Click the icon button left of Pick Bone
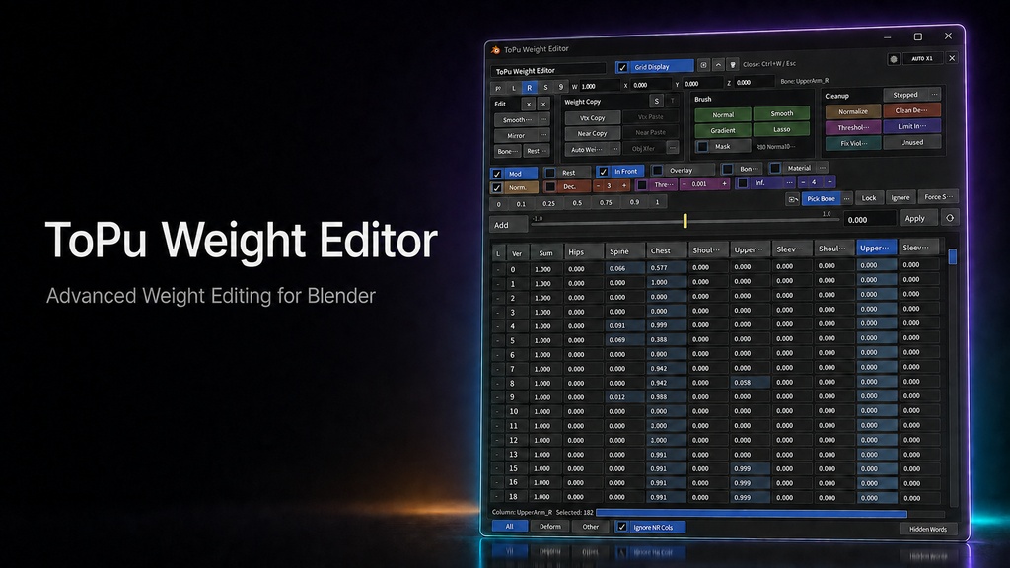Screen dimensions: 1010x568 (x=793, y=199)
